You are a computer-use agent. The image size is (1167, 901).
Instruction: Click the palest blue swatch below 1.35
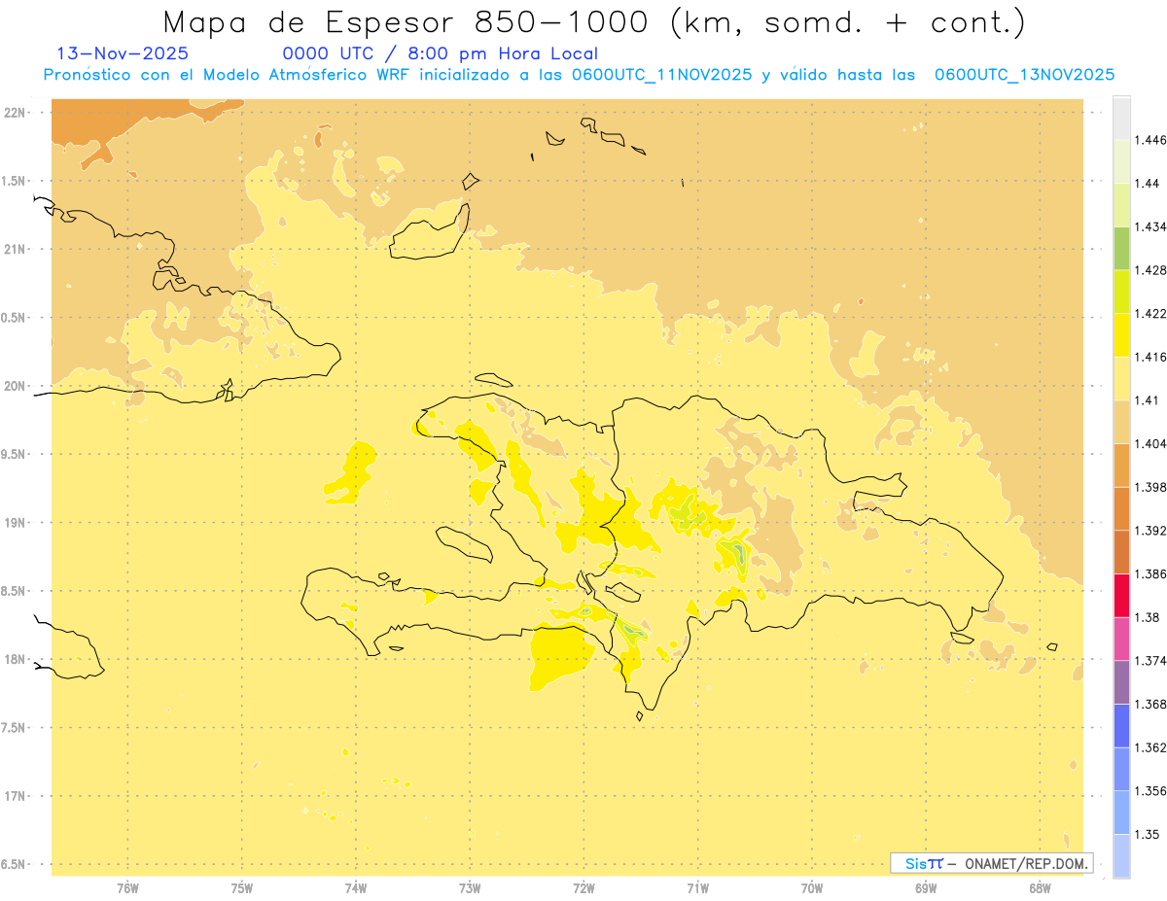pyautogui.click(x=1121, y=856)
